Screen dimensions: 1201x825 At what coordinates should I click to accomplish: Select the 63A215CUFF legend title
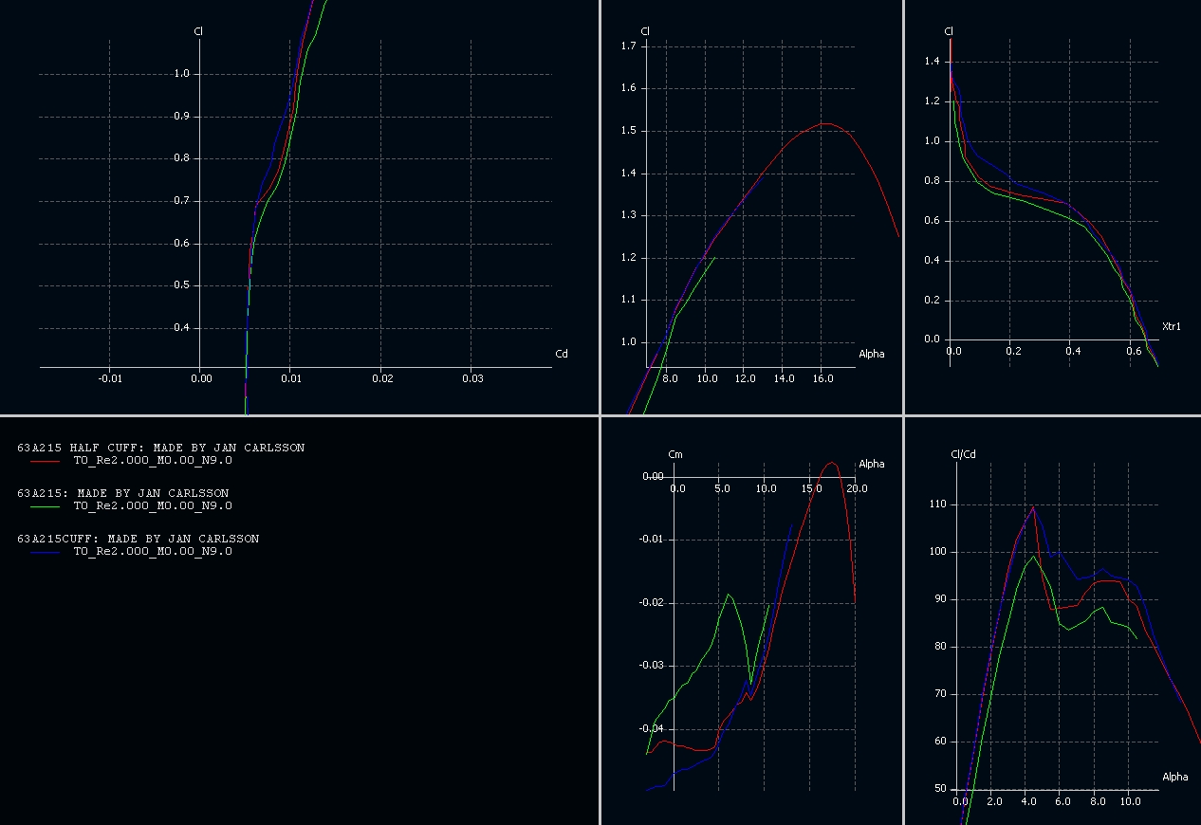pos(138,539)
